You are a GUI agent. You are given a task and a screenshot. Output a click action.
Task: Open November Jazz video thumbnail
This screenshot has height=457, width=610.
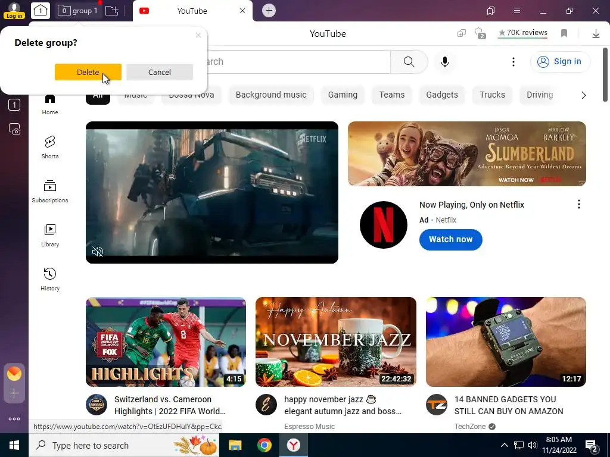coord(336,342)
